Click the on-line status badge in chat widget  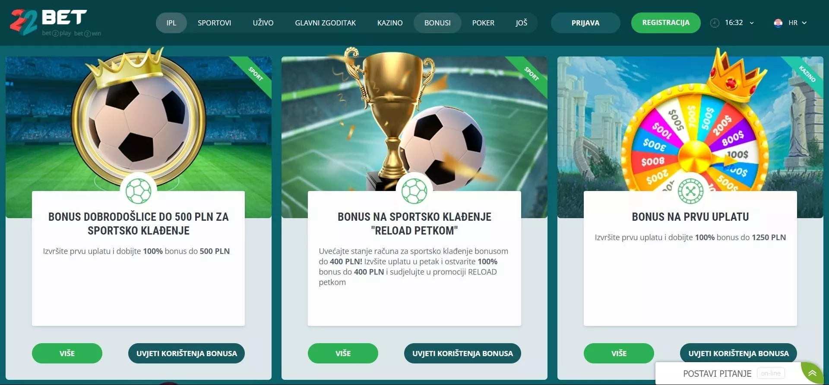[771, 373]
